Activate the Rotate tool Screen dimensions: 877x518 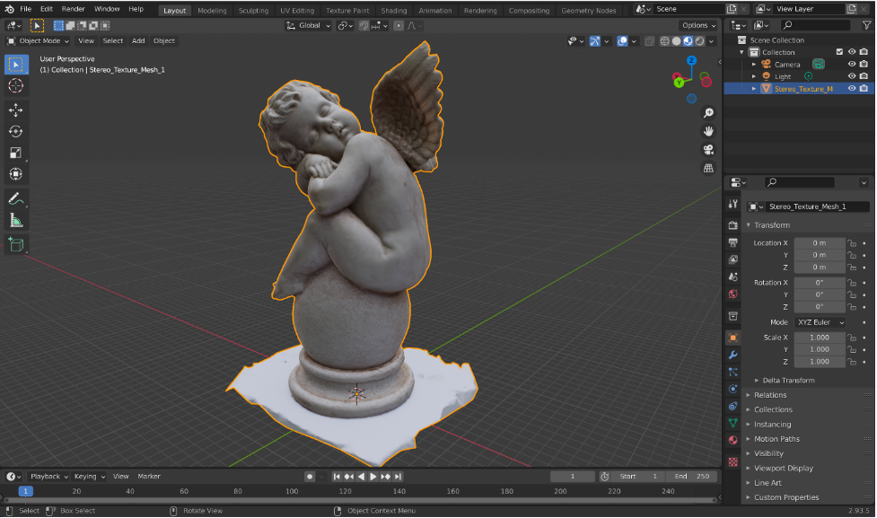coord(15,130)
